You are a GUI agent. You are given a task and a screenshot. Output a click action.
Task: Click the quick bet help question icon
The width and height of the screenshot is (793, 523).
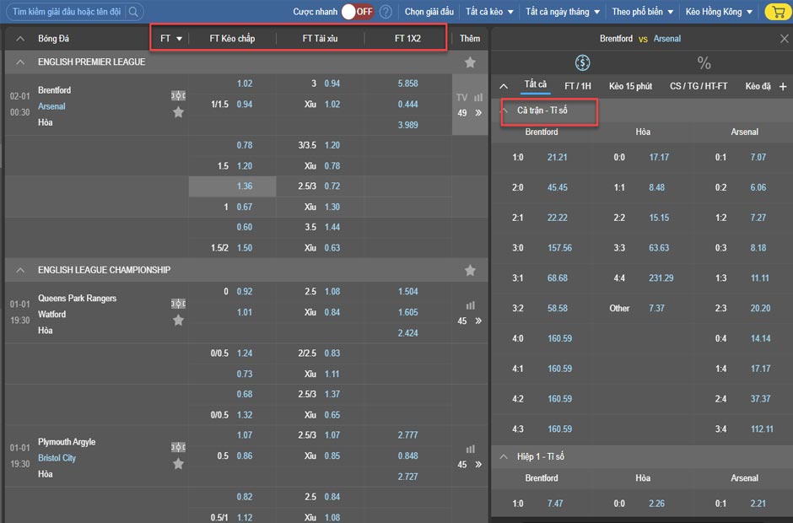[x=386, y=12]
